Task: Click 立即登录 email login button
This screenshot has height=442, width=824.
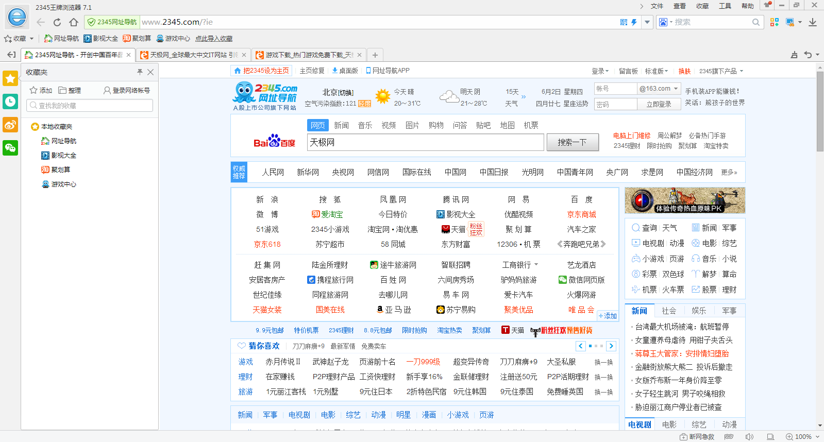Action: [659, 104]
